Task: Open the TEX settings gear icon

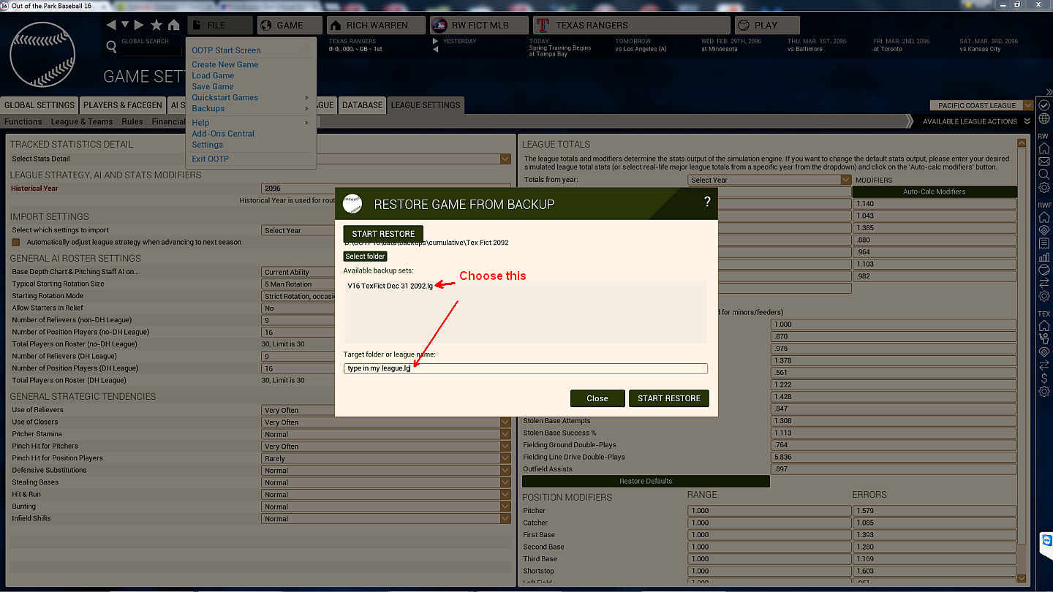Action: pyautogui.click(x=1044, y=391)
